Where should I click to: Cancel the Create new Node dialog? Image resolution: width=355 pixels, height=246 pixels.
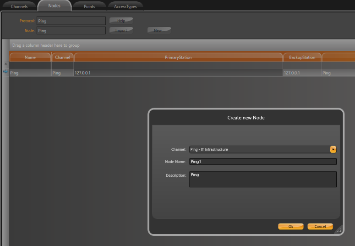click(320, 226)
